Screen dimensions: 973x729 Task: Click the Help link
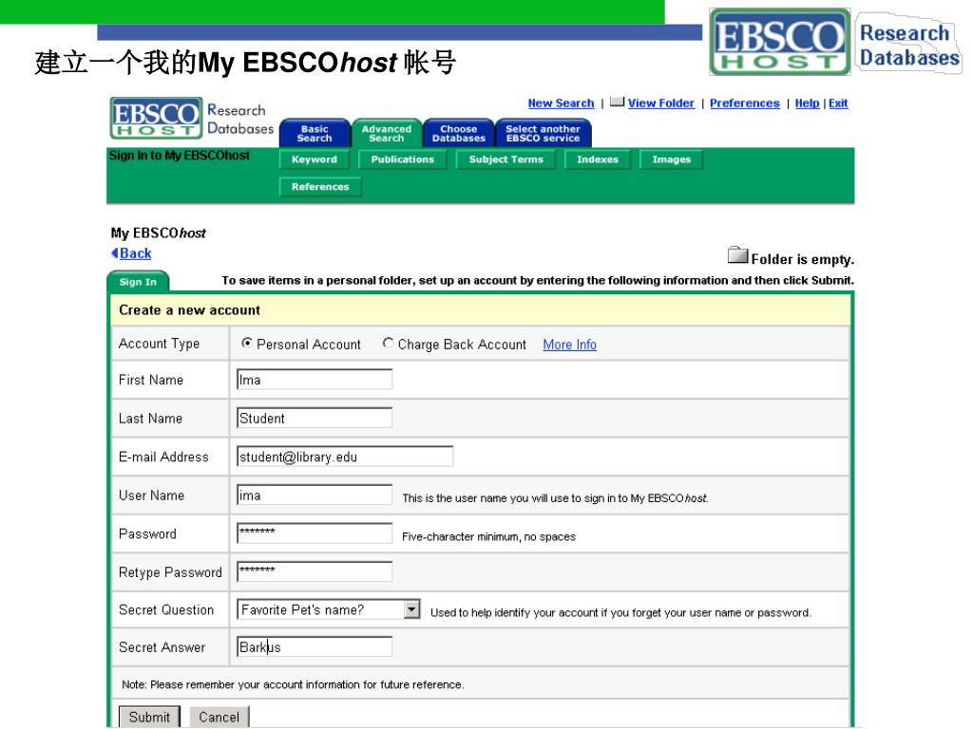807,103
